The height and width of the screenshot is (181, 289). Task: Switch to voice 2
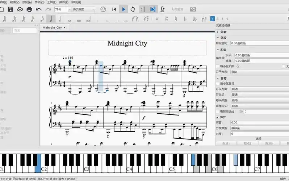coord(217,19)
